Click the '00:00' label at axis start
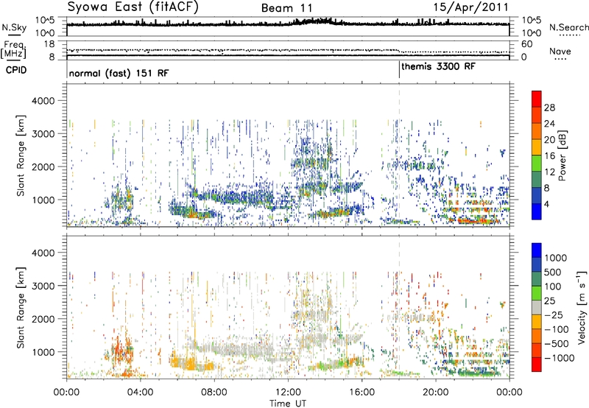Image resolution: width=589 pixels, height=408 pixels. coord(66,393)
